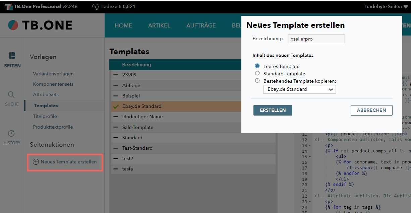The image size is (411, 213).
Task: Open Produkttextprofile in the Vorlagen menu
Action: pos(53,127)
